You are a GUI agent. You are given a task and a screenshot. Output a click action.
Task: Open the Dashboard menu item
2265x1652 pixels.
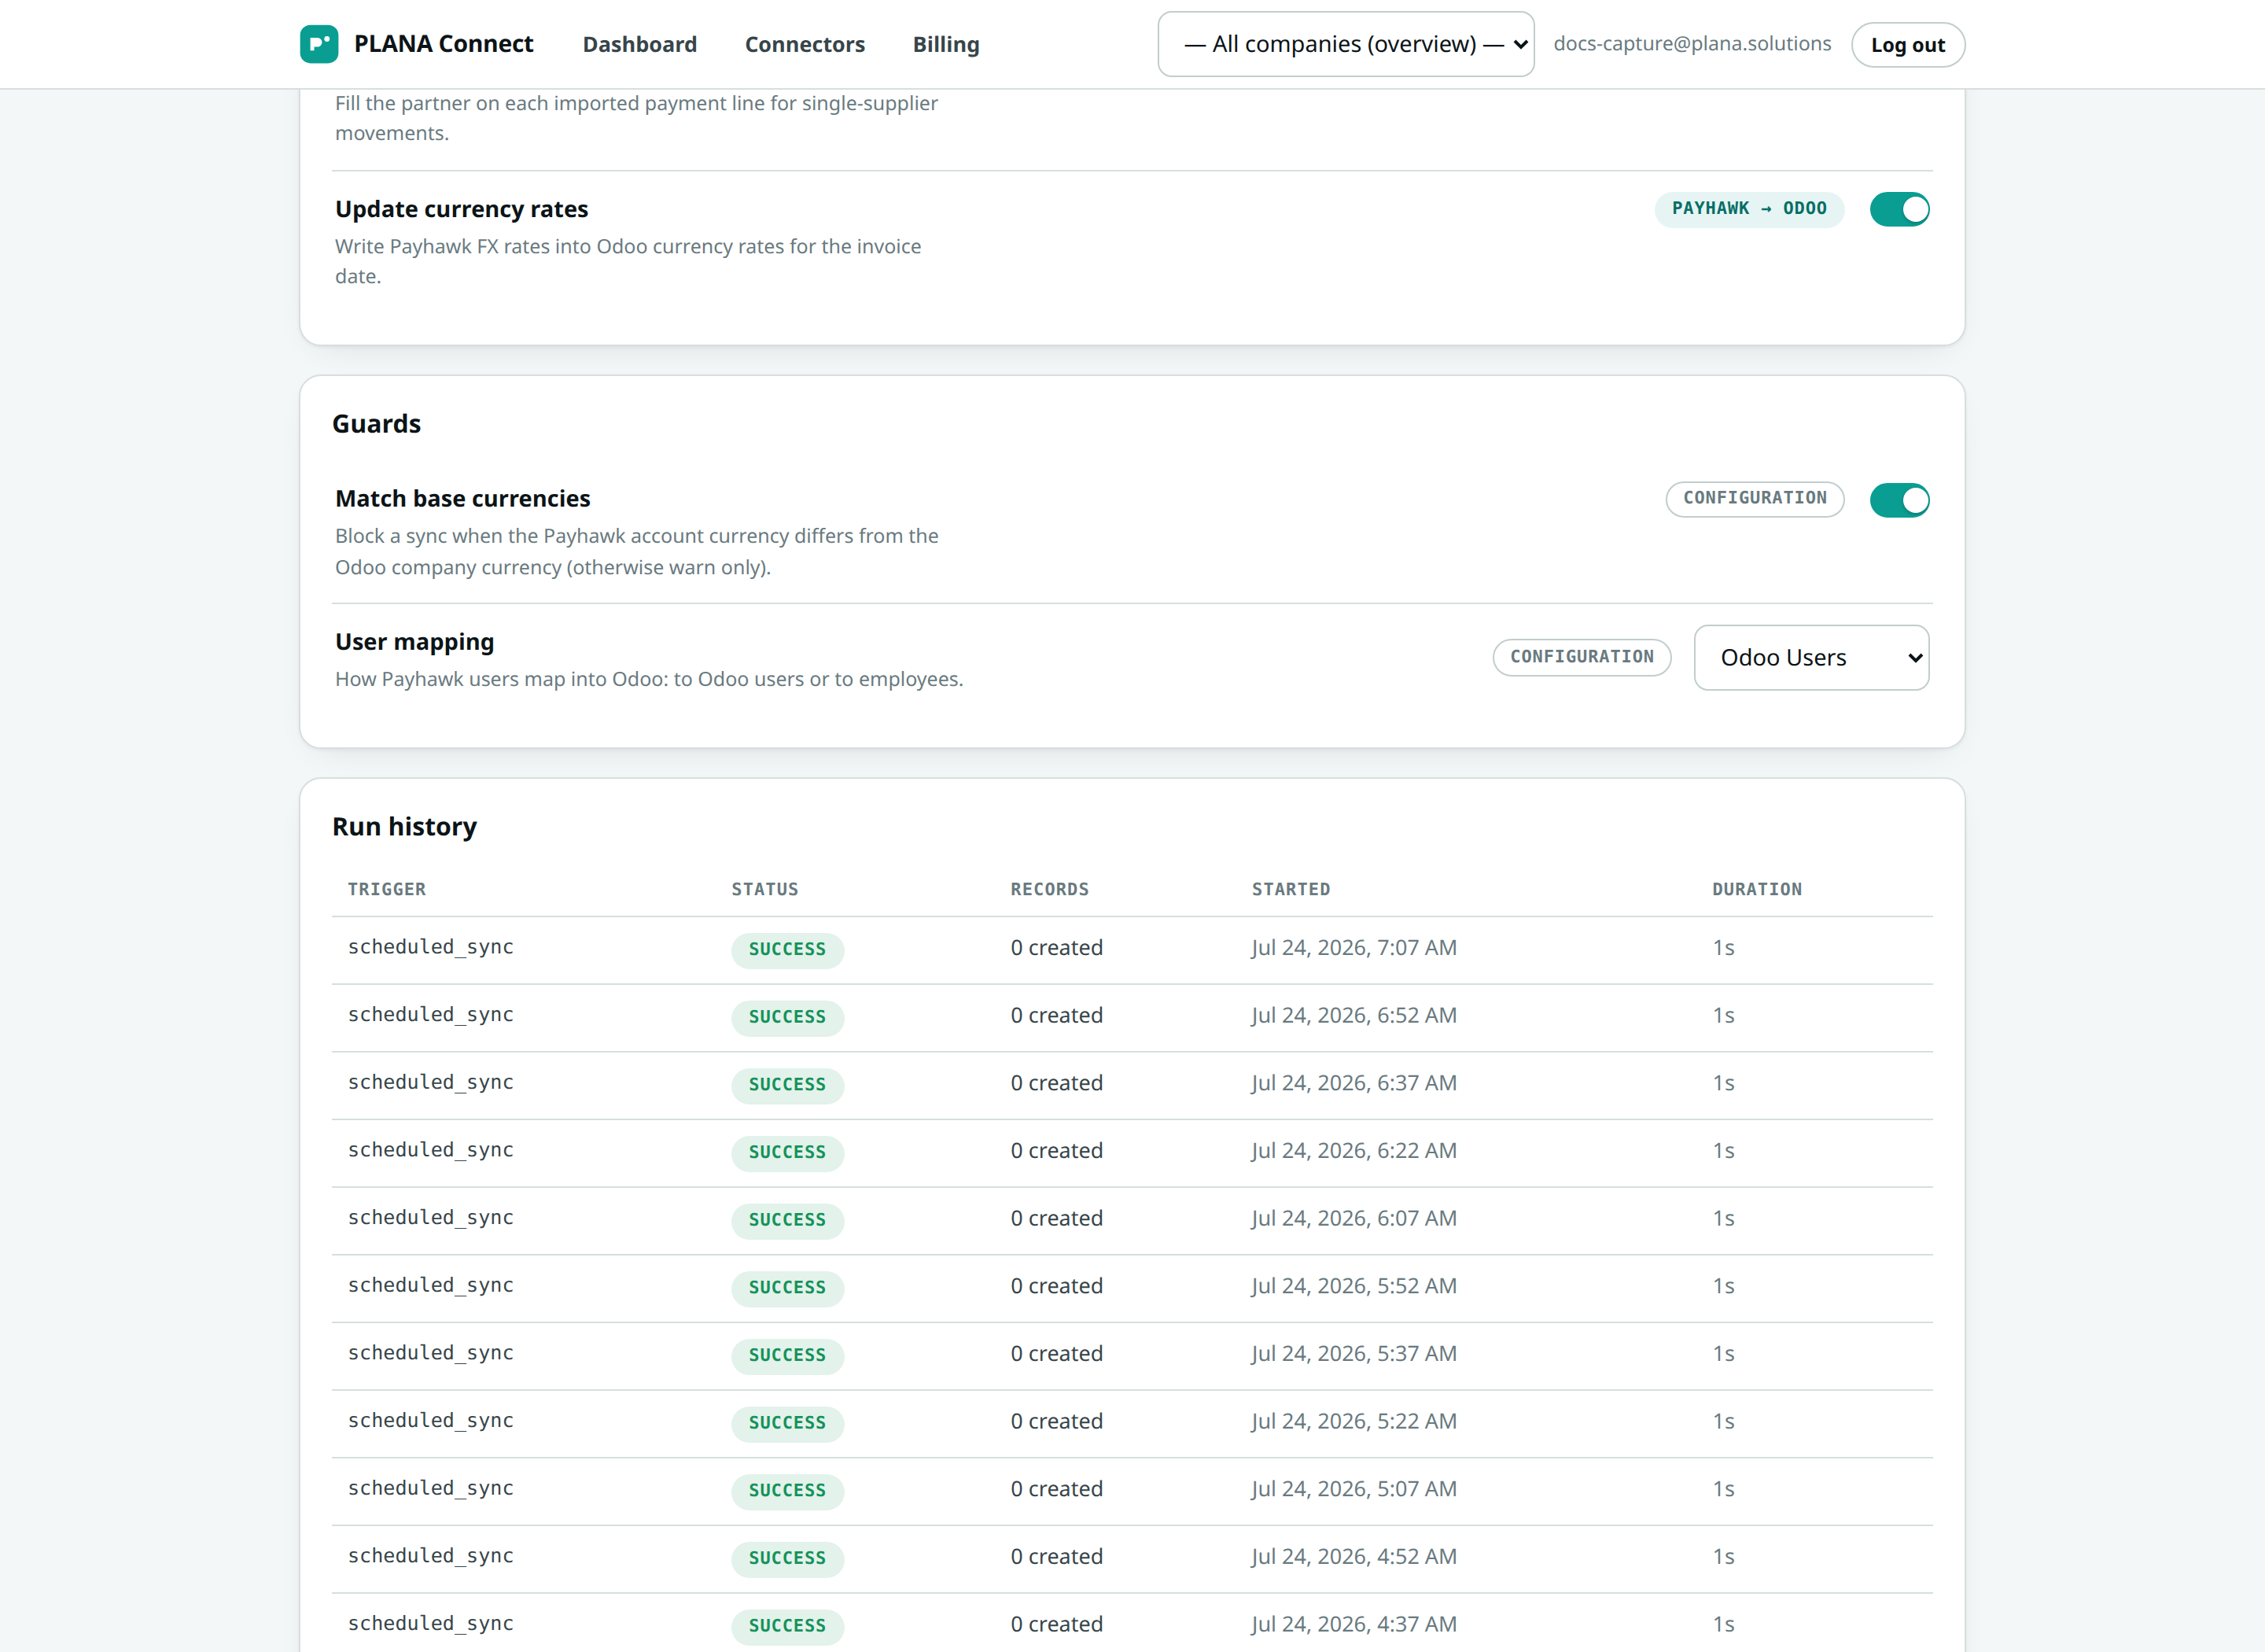tap(639, 44)
